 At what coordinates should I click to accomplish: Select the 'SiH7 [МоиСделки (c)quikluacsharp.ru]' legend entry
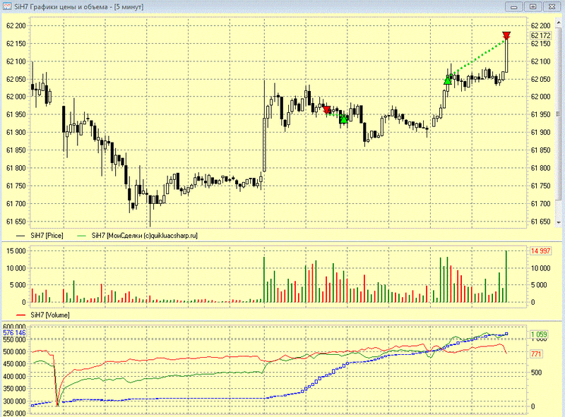coord(138,236)
